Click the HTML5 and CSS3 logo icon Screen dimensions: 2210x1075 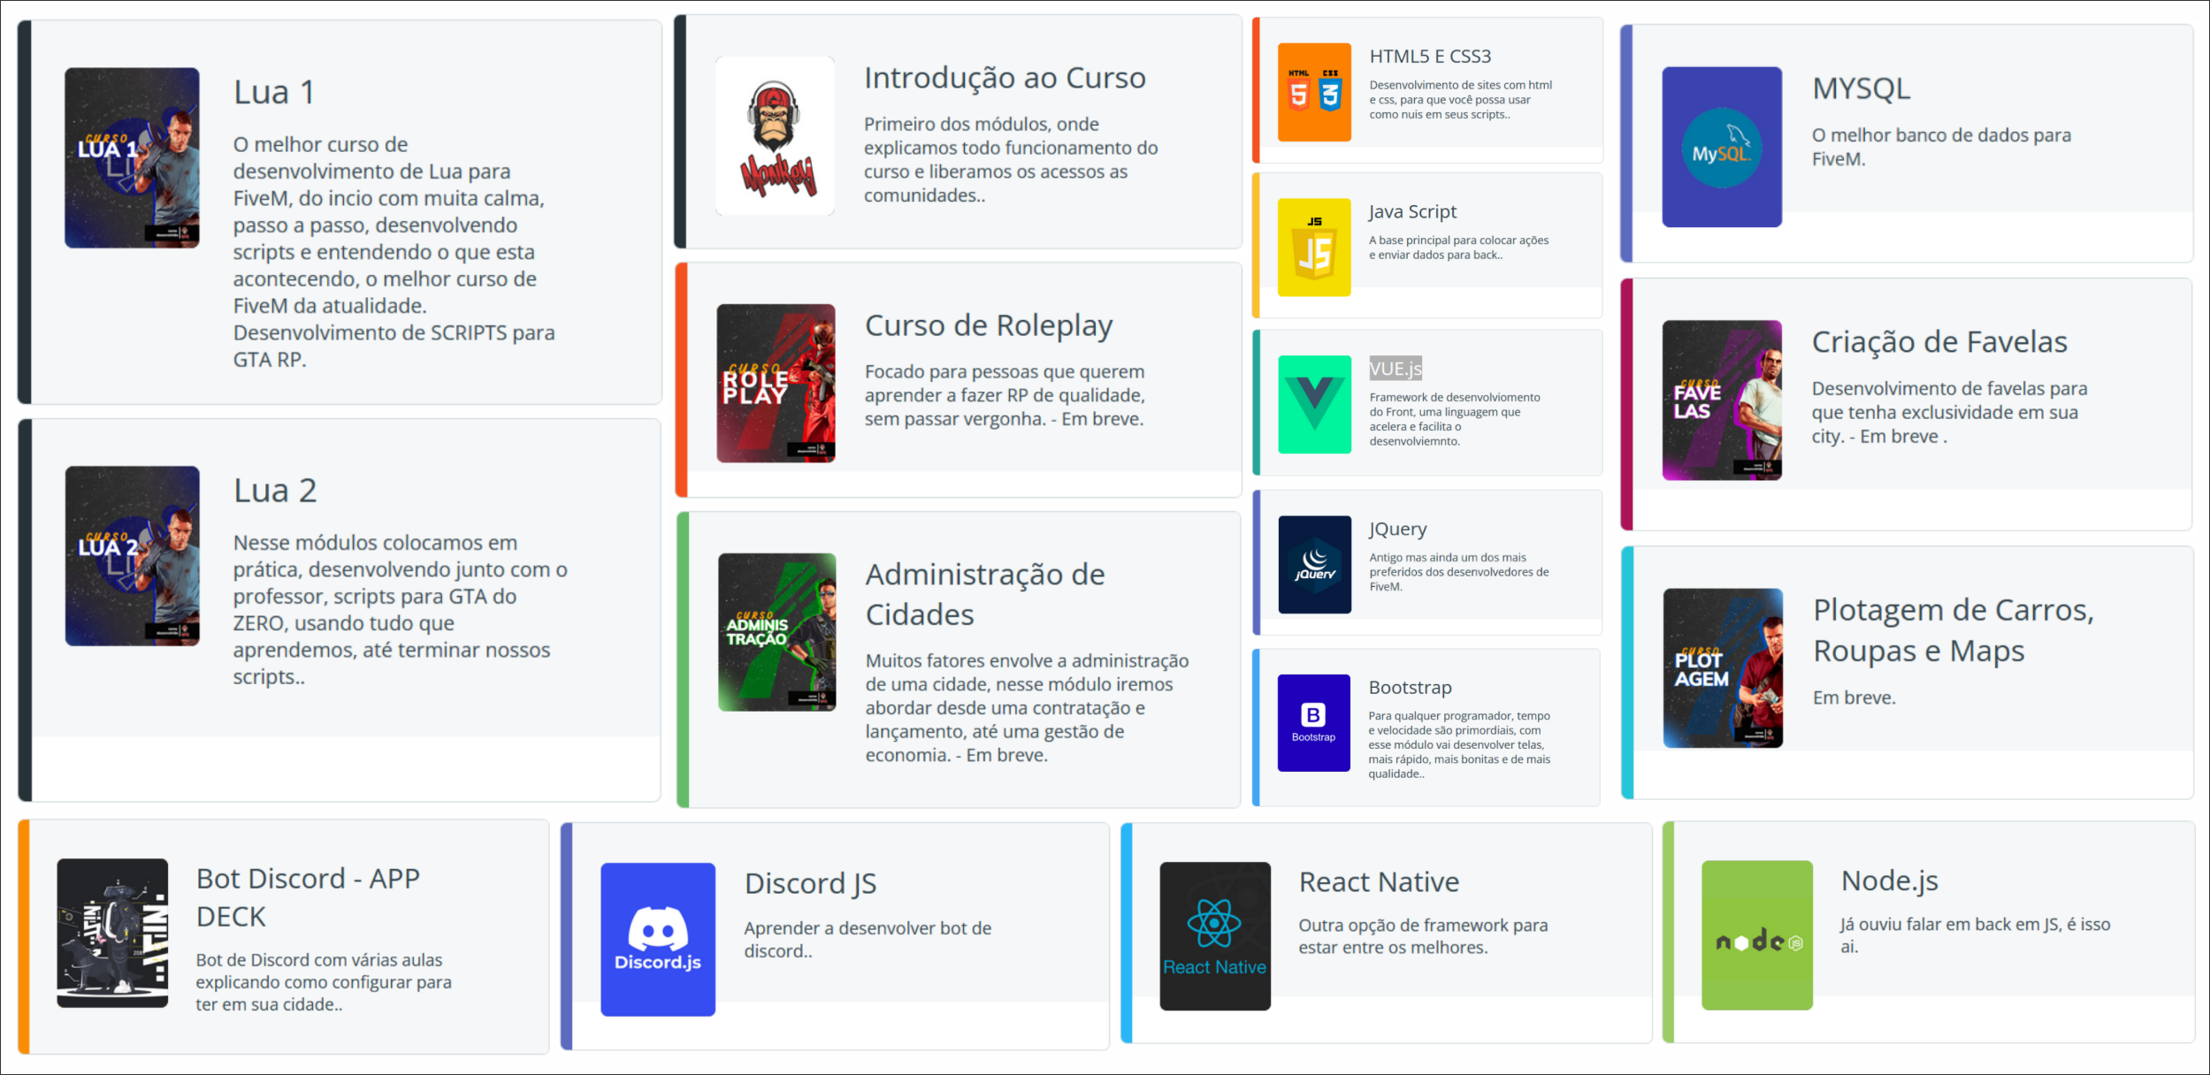(x=1314, y=92)
